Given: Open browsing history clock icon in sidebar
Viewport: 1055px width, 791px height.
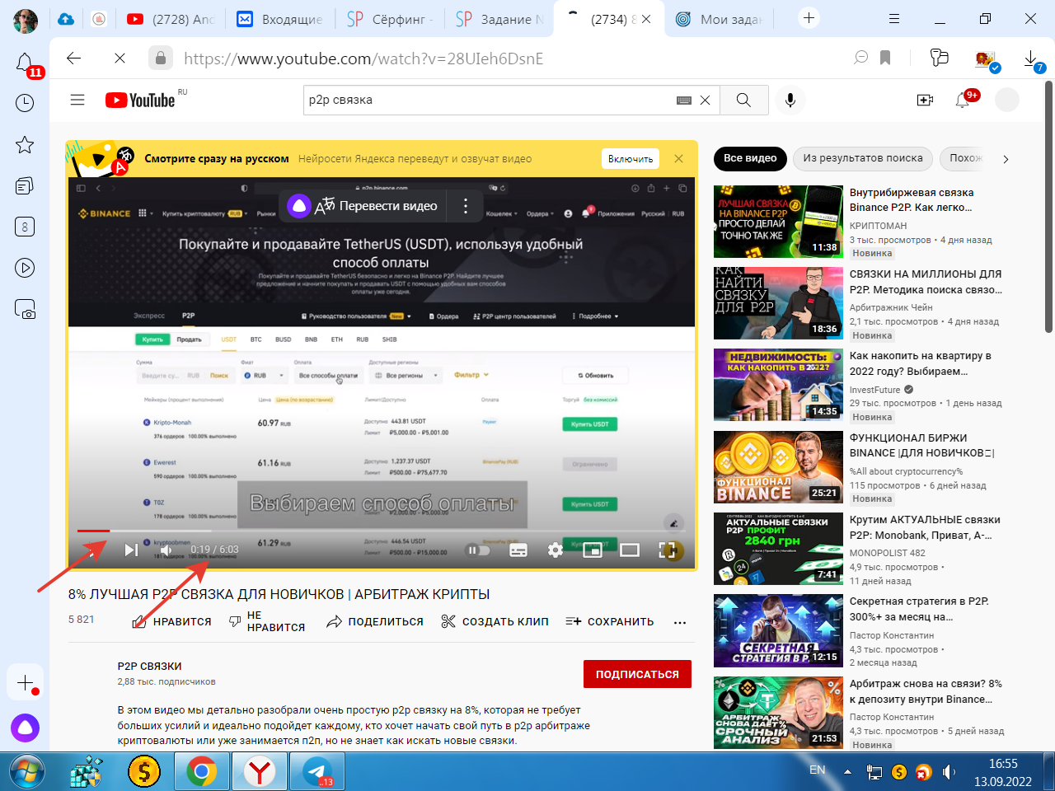Looking at the screenshot, I should click(25, 103).
